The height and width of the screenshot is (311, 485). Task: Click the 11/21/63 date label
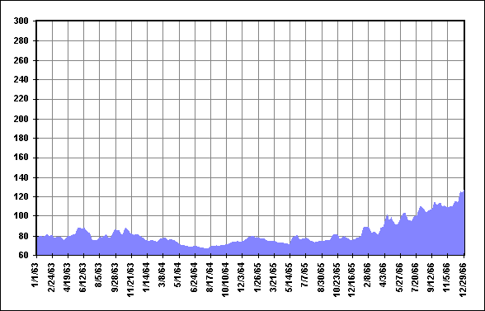tap(130, 280)
